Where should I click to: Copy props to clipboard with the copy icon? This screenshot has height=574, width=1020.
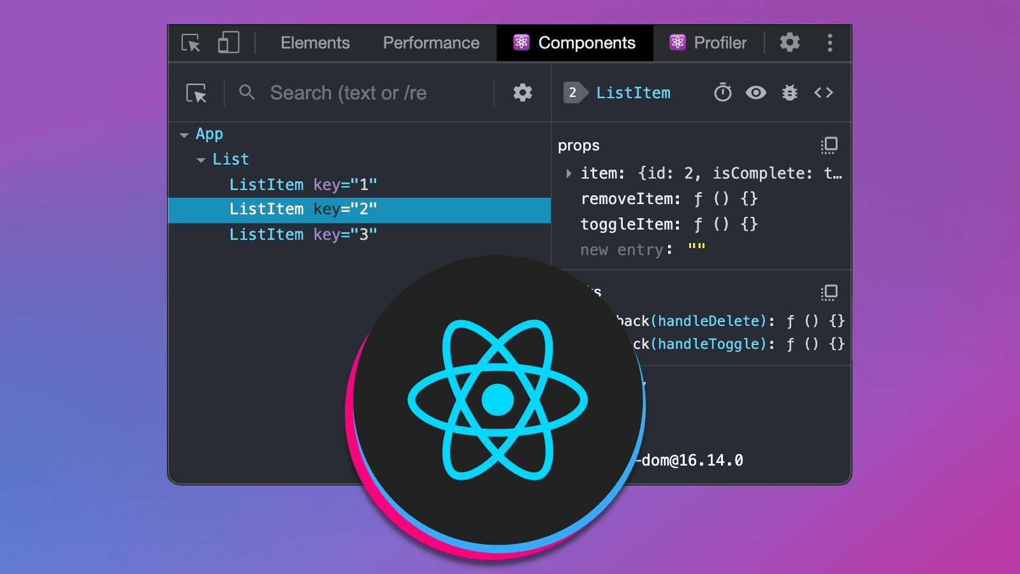pos(829,145)
